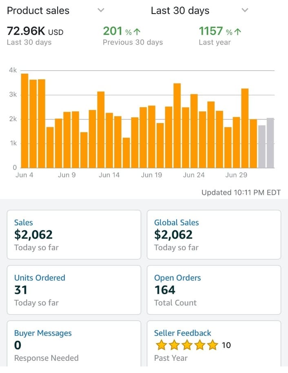Tap the 72.96K USD sales total
288x373 pixels.
click(x=35, y=31)
